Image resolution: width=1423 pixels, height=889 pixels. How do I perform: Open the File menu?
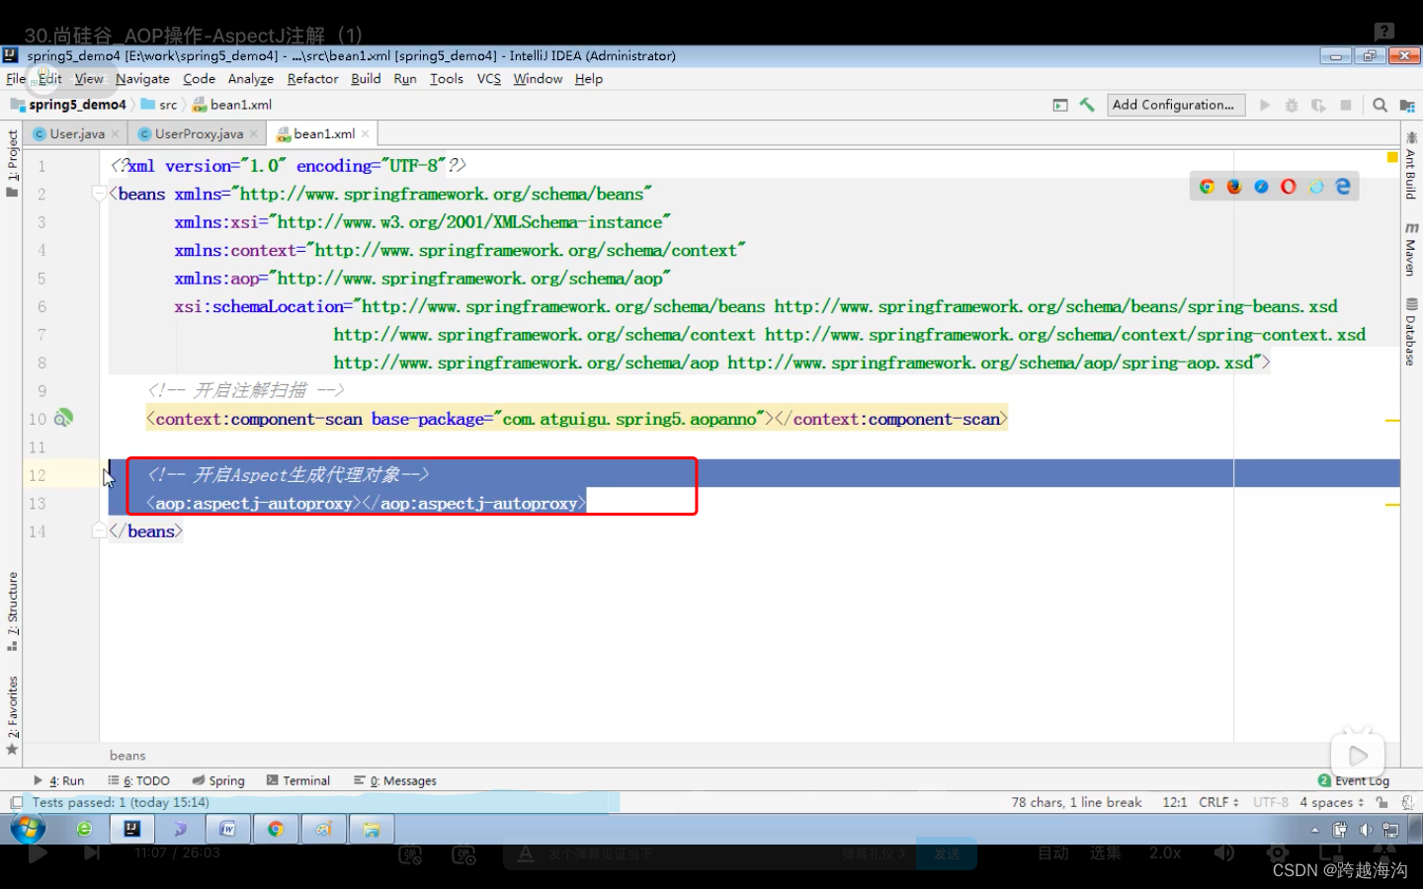coord(16,79)
